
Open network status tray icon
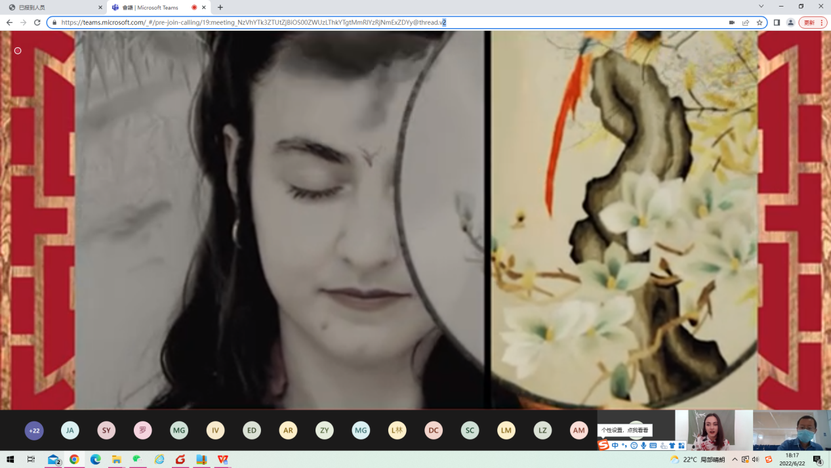tap(745, 459)
